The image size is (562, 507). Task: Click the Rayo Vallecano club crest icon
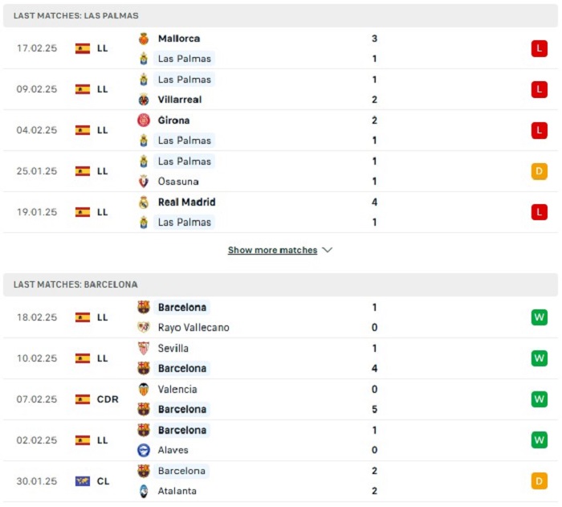(144, 327)
